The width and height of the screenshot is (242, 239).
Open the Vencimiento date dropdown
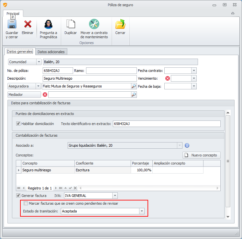(x=194, y=78)
